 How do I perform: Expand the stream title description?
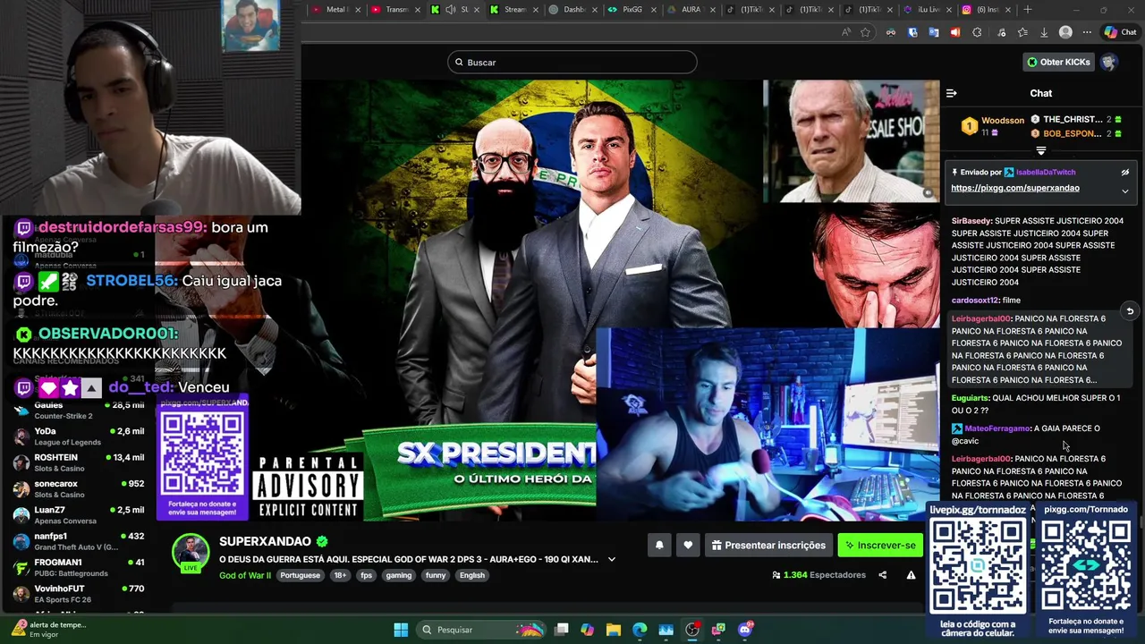coord(612,559)
